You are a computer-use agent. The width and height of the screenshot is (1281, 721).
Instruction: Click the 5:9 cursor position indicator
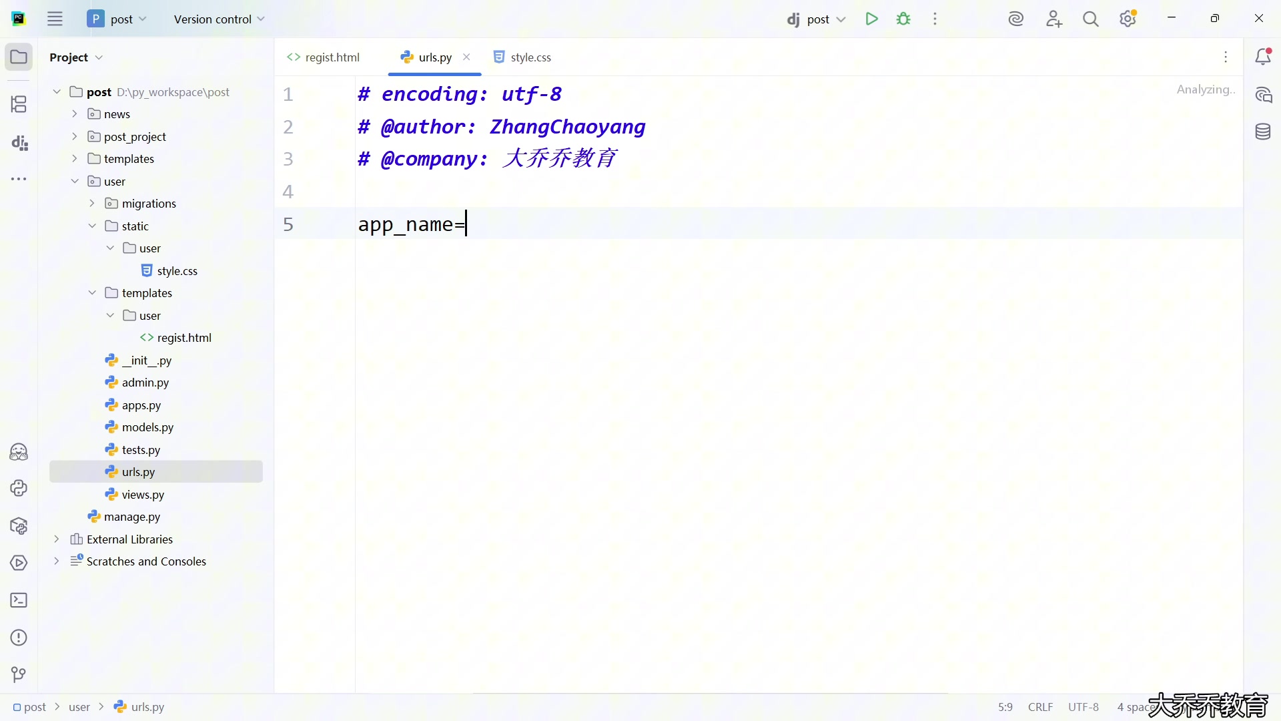click(1005, 707)
